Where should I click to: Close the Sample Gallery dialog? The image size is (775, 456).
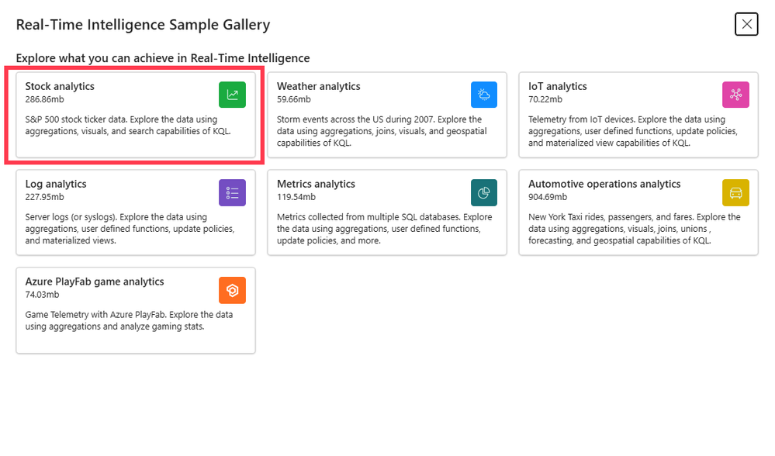pyautogui.click(x=746, y=24)
